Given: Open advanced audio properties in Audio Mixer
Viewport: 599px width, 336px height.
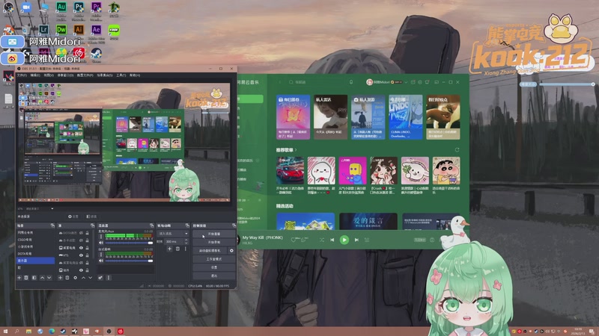Looking at the screenshot, I should coord(100,278).
